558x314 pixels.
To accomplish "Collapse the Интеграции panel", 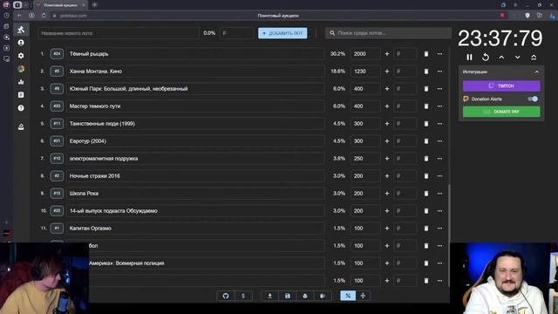I will [x=537, y=72].
